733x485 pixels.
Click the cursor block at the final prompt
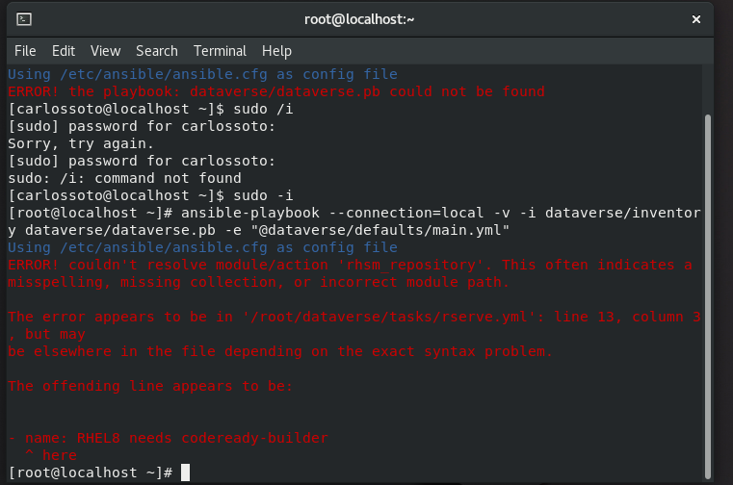click(185, 472)
